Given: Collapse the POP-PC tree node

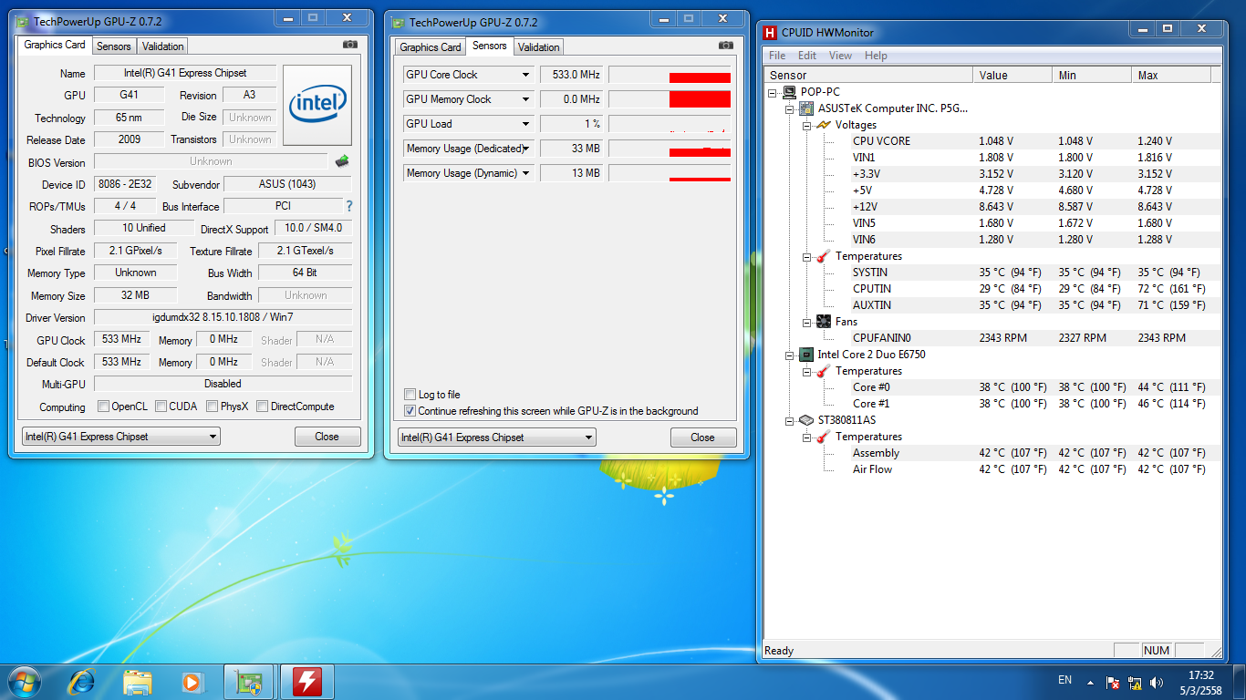Looking at the screenshot, I should pyautogui.click(x=773, y=92).
